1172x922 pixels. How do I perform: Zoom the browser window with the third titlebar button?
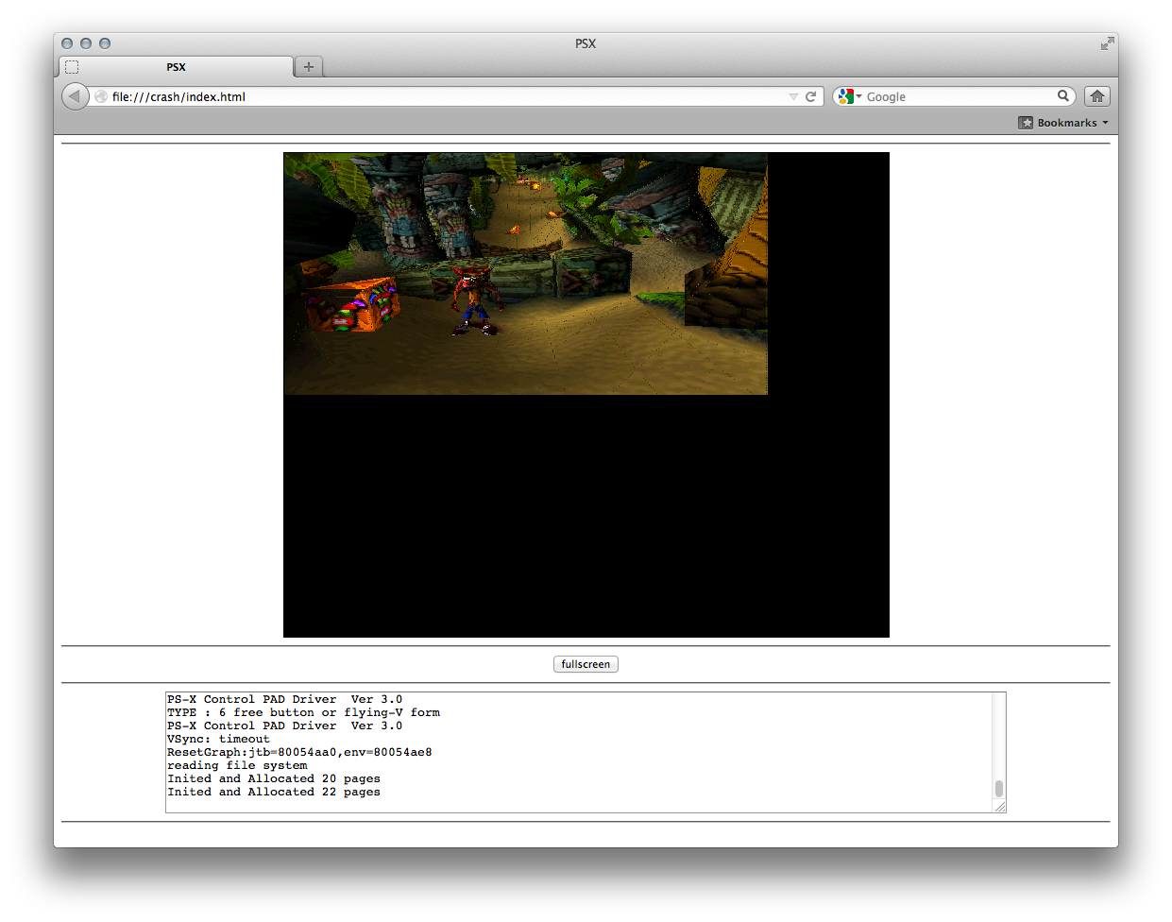[x=105, y=43]
